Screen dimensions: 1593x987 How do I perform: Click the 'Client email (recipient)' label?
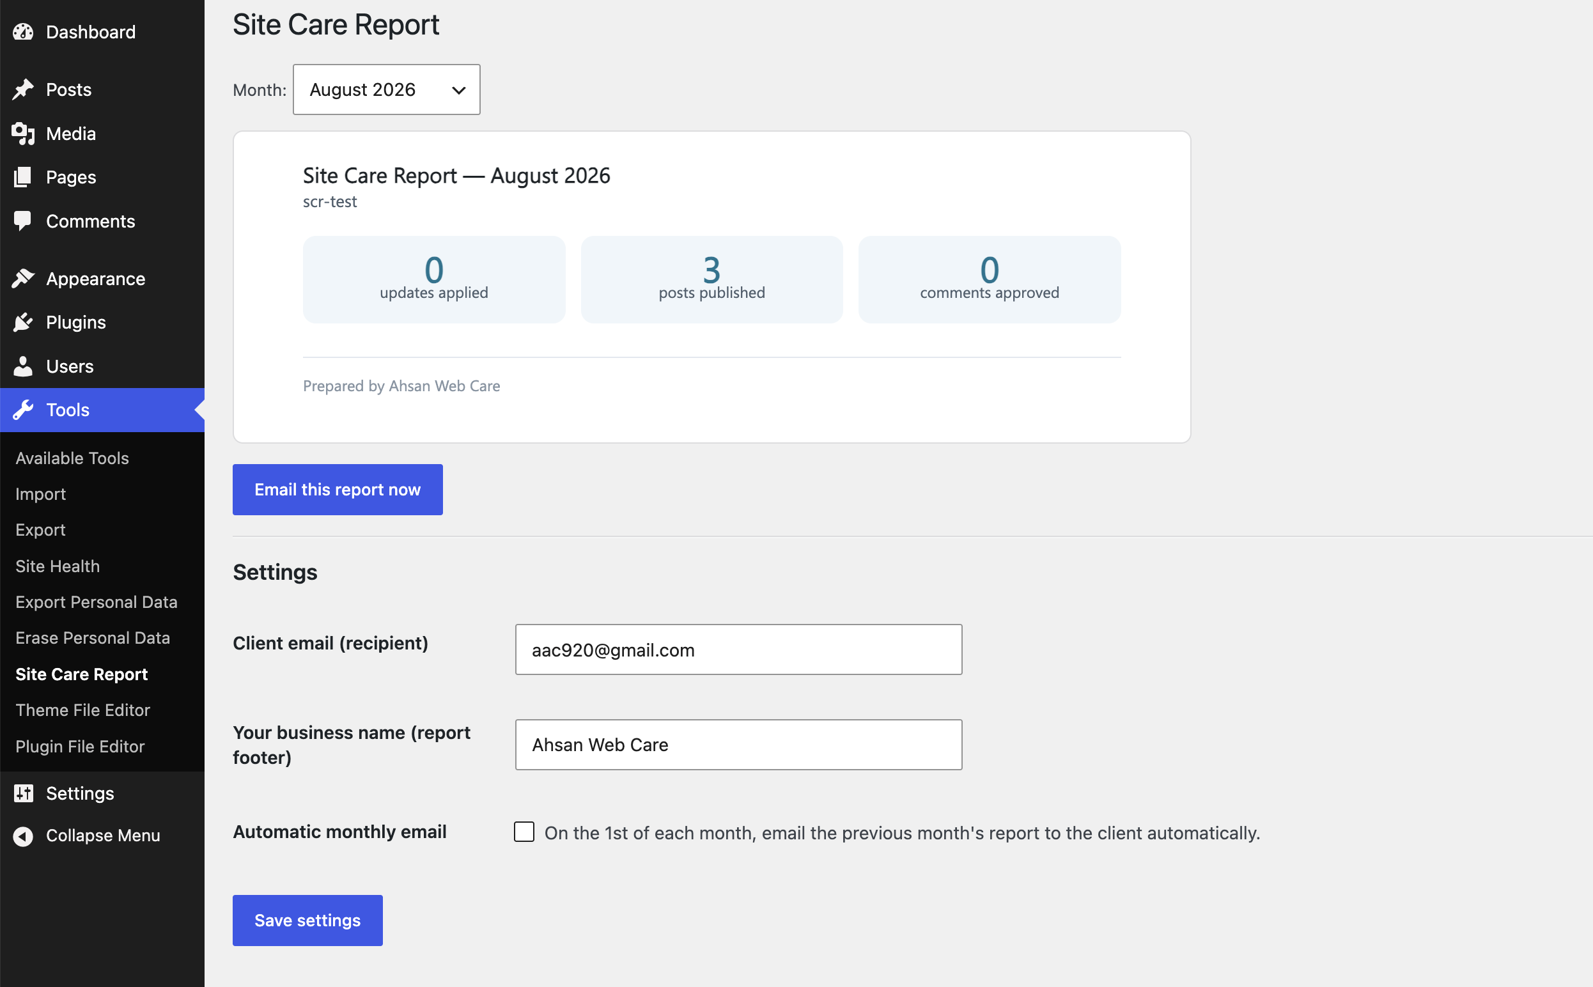point(330,643)
